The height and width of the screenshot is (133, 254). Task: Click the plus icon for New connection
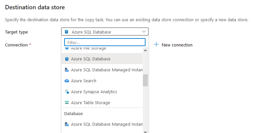[x=156, y=45]
